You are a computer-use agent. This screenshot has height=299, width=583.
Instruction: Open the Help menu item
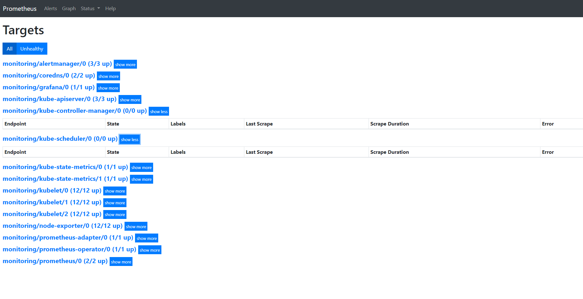tap(111, 9)
